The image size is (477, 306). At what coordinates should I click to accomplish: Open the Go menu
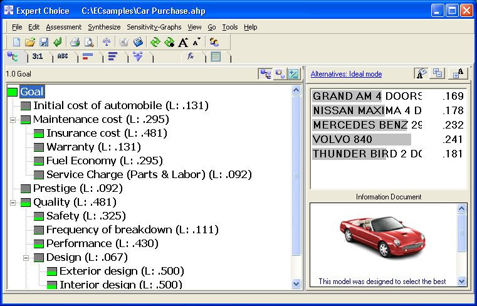point(212,27)
